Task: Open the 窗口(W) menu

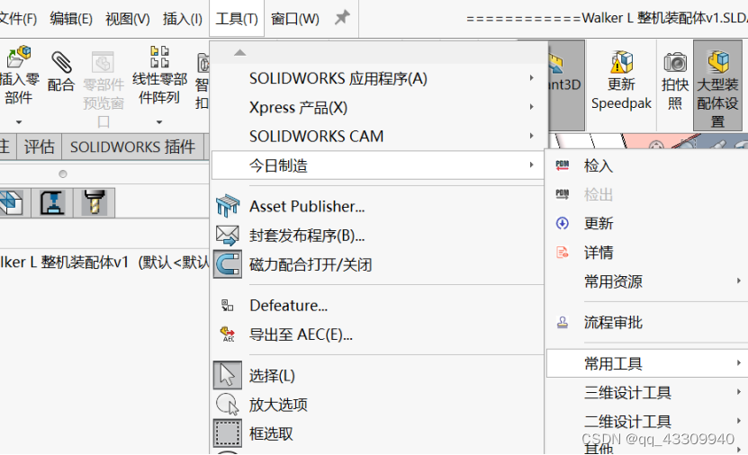Action: pyautogui.click(x=295, y=19)
